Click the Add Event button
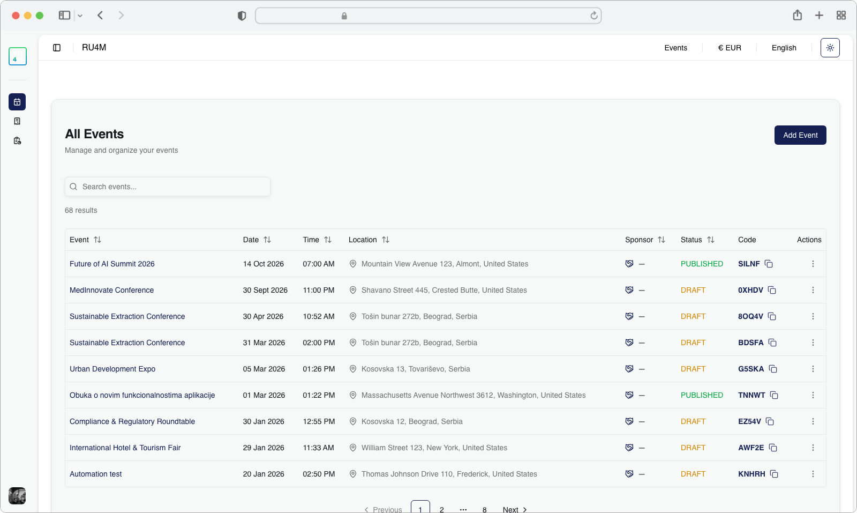Viewport: 857px width, 513px height. point(800,135)
